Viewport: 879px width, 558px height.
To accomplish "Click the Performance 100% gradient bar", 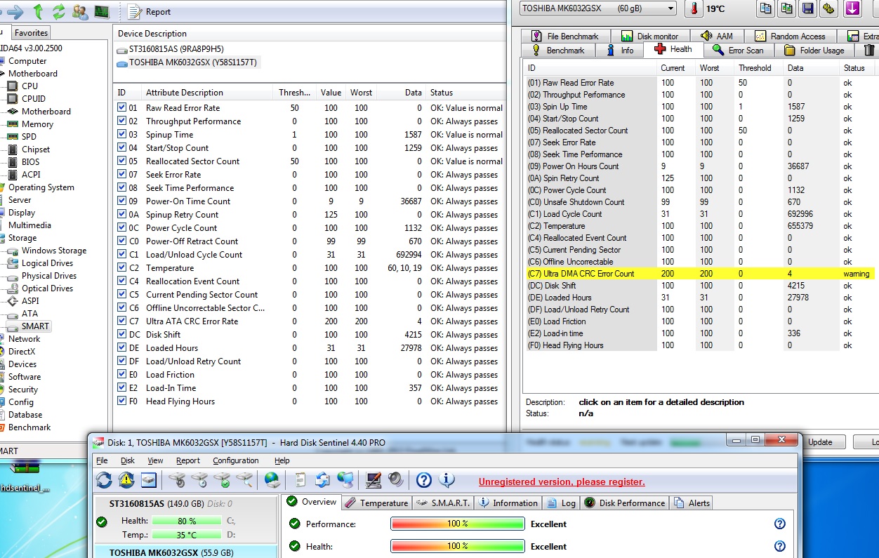I will coord(457,524).
